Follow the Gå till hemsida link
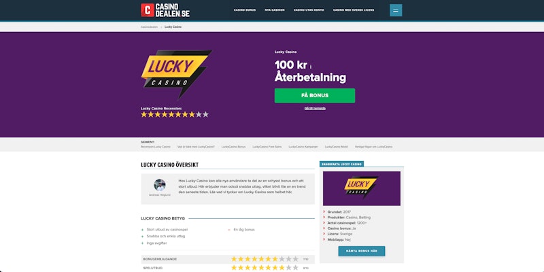The width and height of the screenshot is (544, 272). coord(315,108)
